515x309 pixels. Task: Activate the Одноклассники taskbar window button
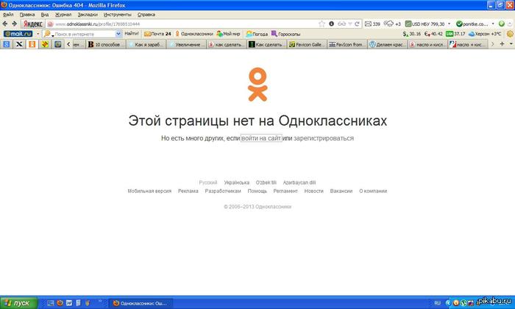[141, 303]
